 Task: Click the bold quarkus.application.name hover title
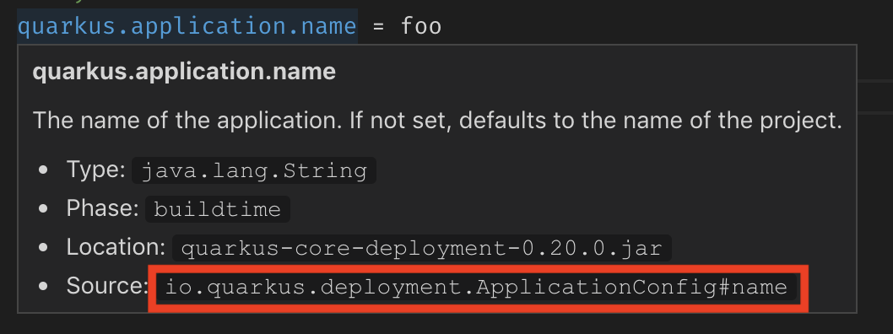[184, 72]
